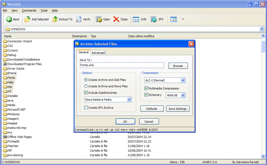Click the SFX toolbar icon

[154, 19]
